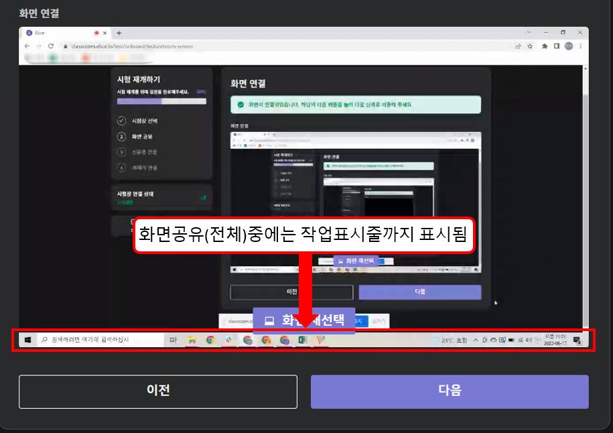Open the notification center icon in taskbar

click(x=577, y=341)
